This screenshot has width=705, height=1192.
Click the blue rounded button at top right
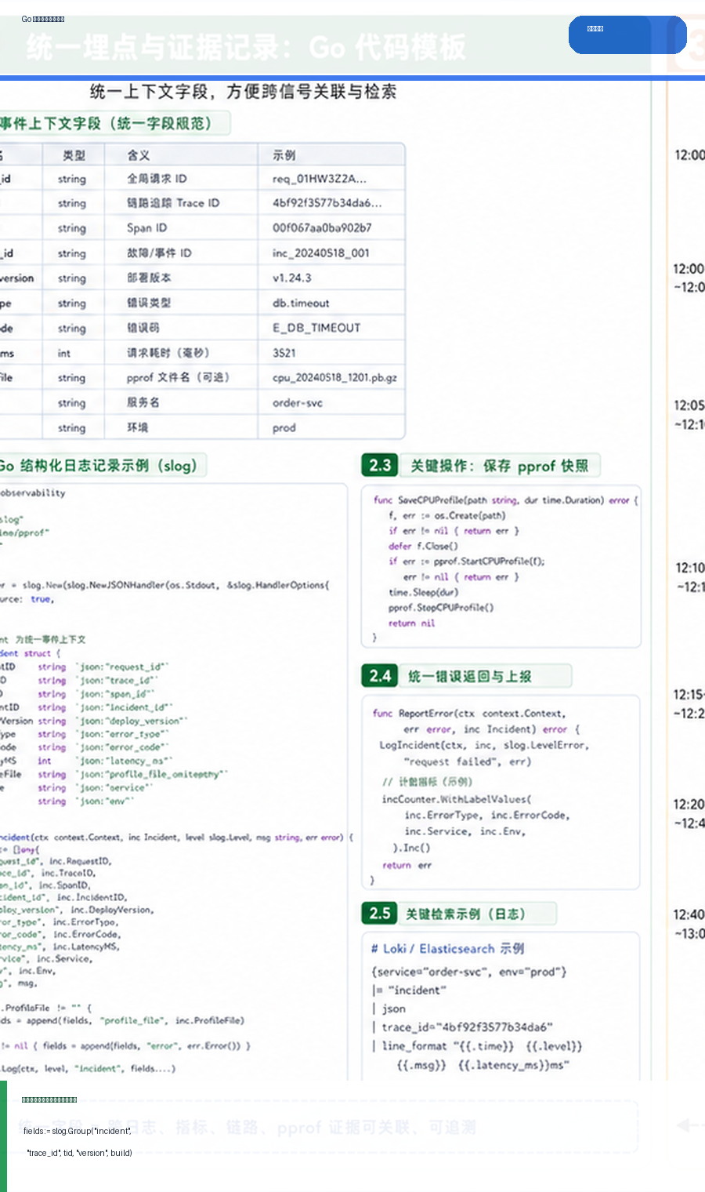pos(627,35)
